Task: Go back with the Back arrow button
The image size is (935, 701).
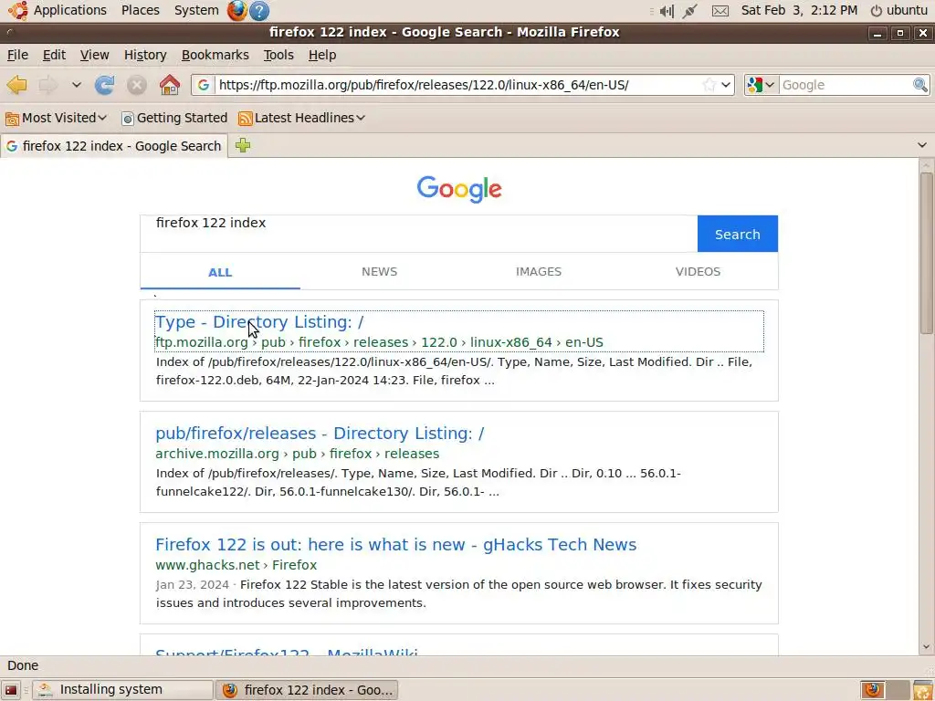Action: coord(17,85)
